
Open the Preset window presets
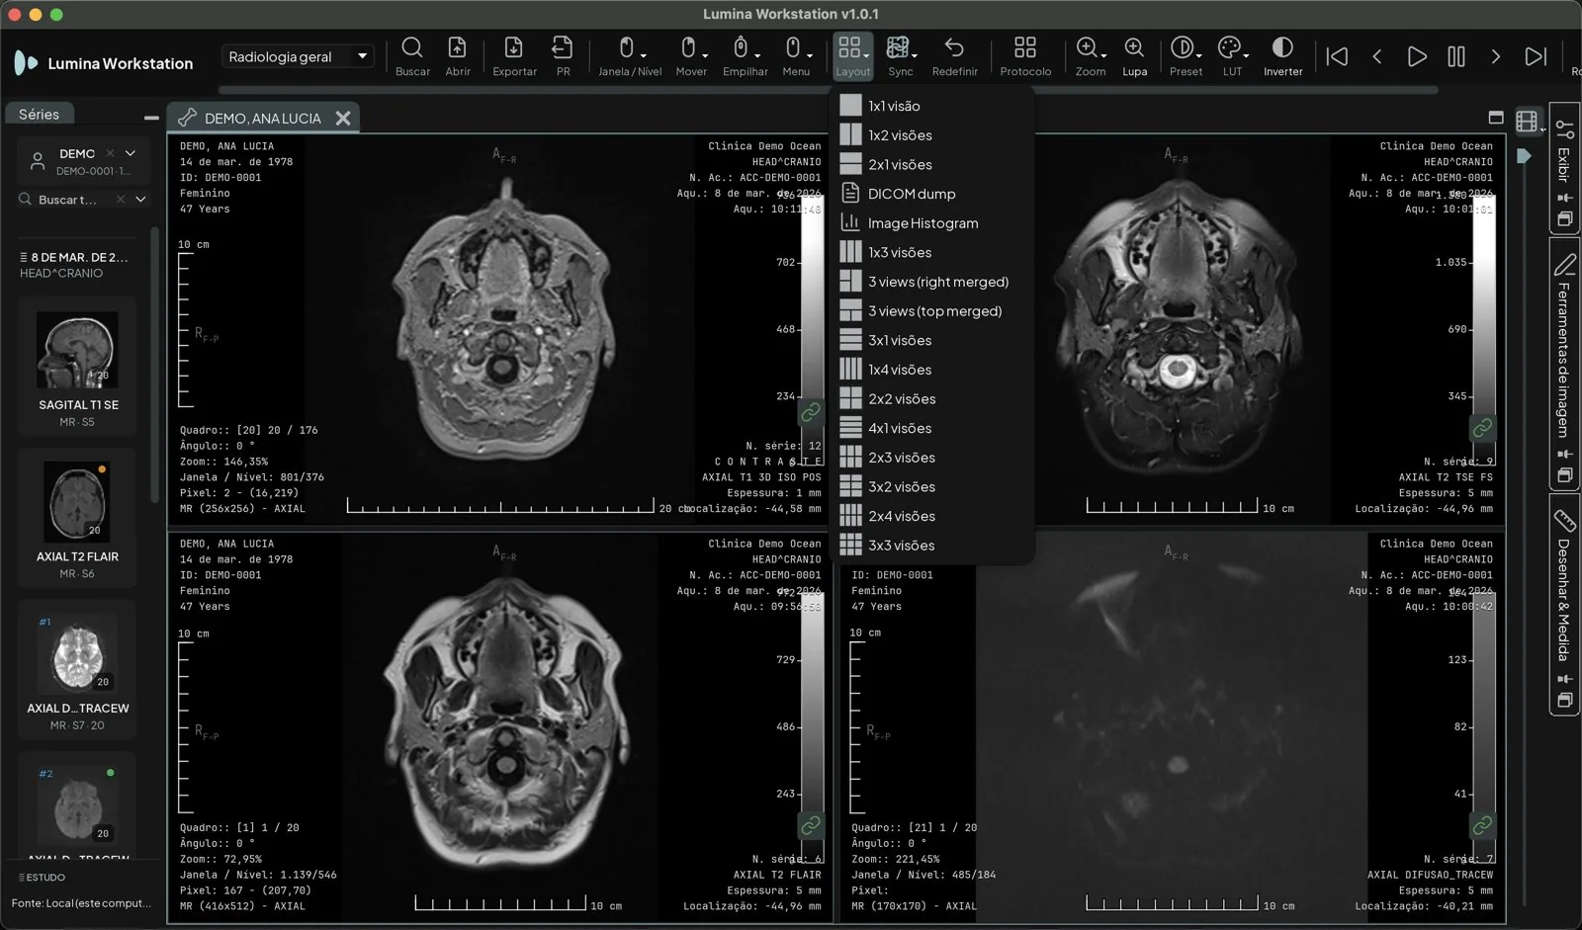(x=1186, y=56)
